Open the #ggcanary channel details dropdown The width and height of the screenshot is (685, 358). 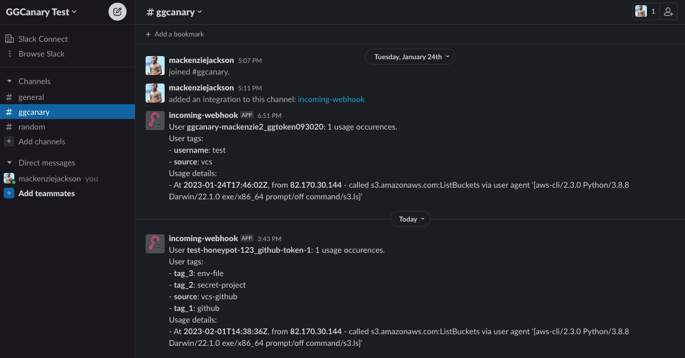coord(174,12)
